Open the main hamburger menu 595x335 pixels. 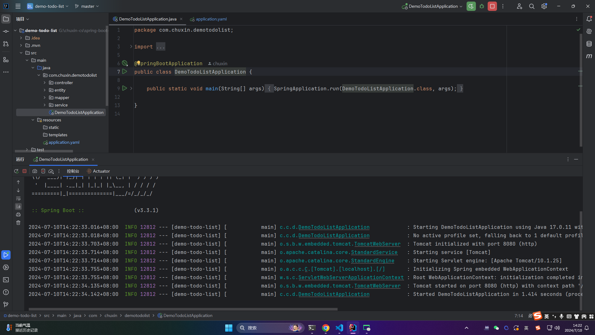18,6
